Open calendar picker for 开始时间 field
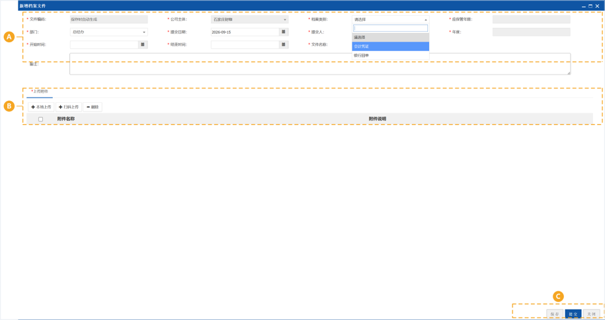 click(143, 45)
